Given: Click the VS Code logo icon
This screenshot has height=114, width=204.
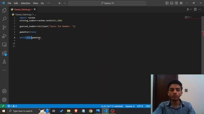Looking at the screenshot, I should [x=3, y=3].
